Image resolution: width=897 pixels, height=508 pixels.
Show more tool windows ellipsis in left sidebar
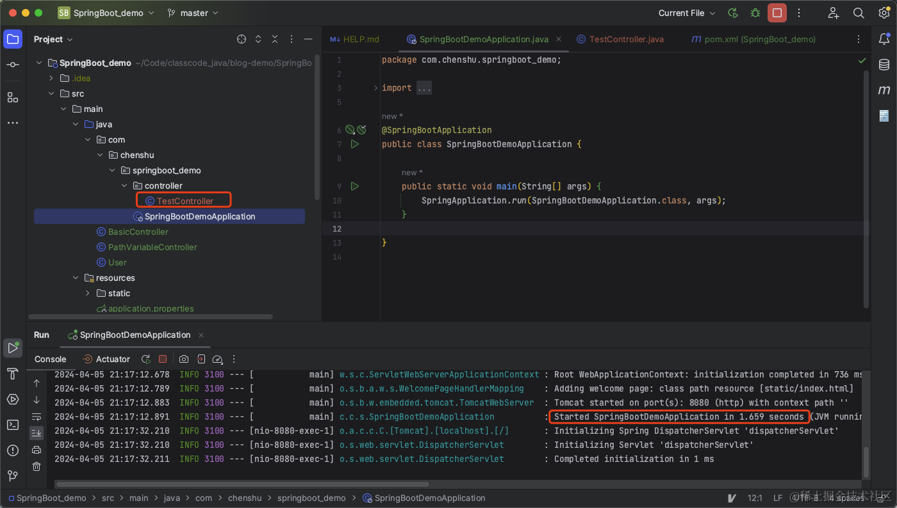coord(13,123)
